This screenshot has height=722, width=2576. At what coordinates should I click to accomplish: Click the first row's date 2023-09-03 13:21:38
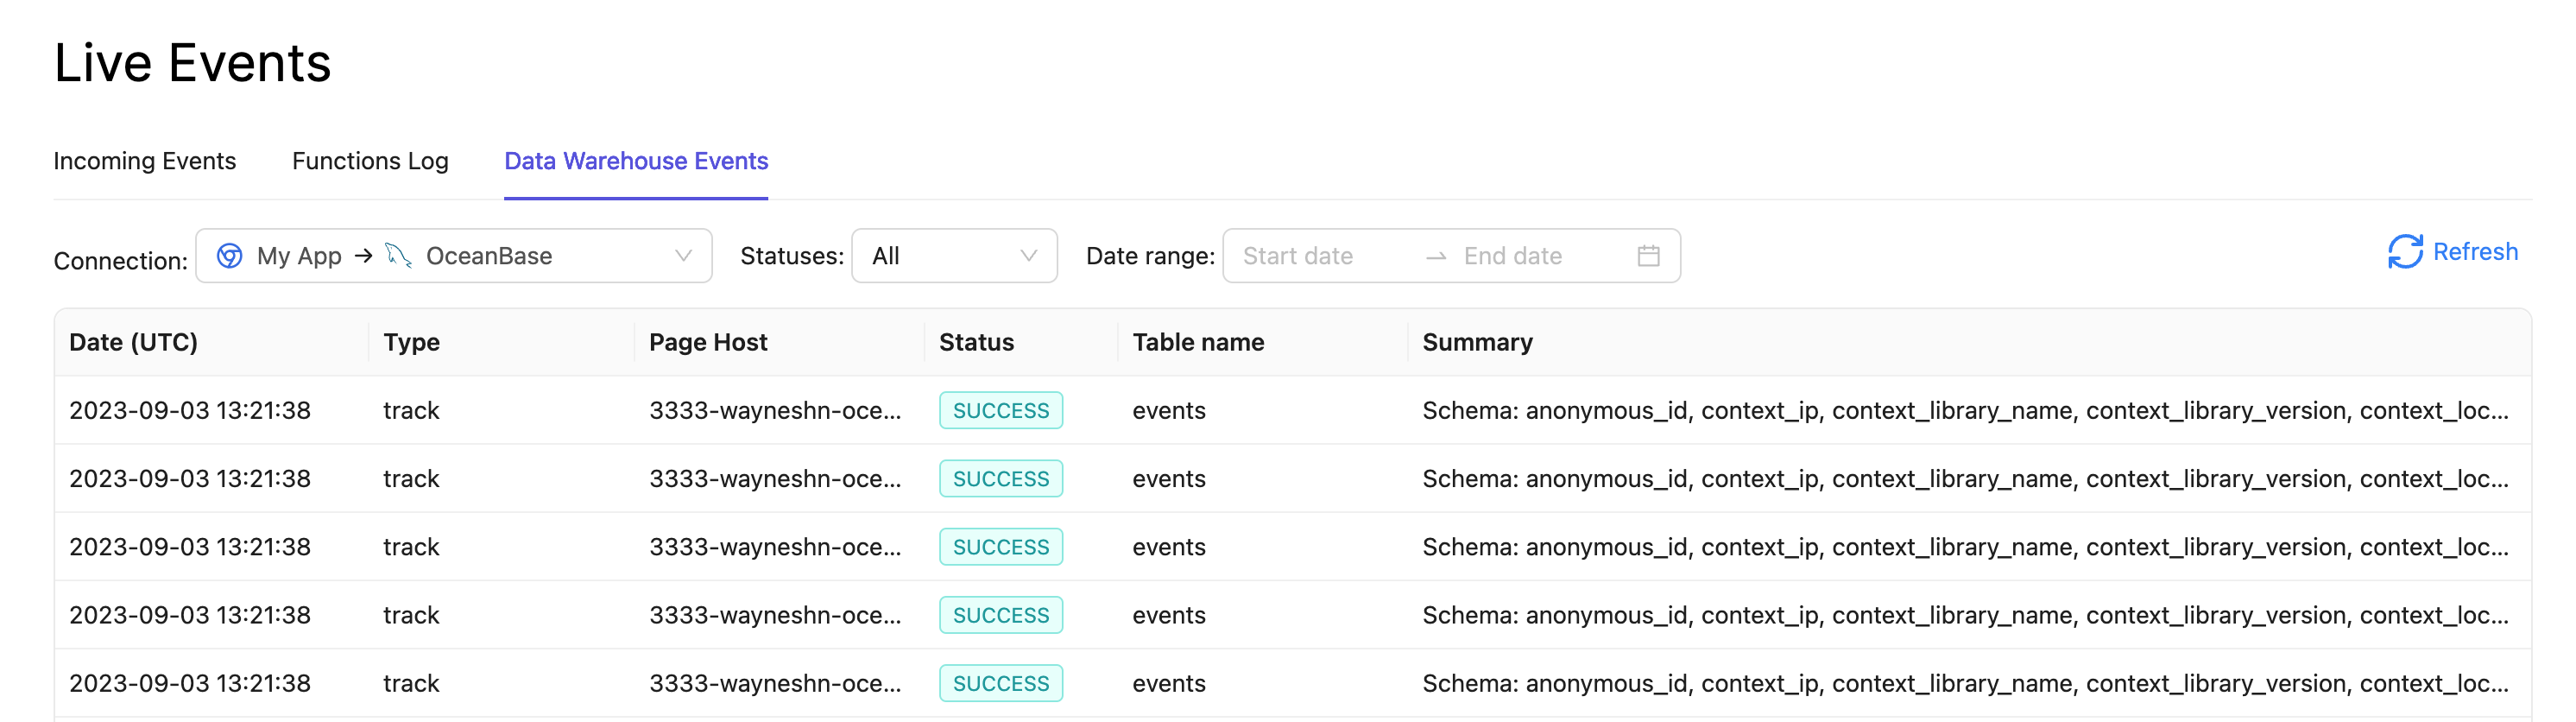coord(190,410)
